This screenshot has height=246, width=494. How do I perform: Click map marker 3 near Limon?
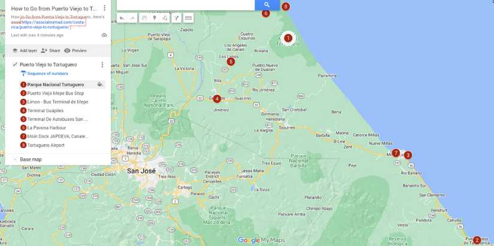(x=408, y=155)
